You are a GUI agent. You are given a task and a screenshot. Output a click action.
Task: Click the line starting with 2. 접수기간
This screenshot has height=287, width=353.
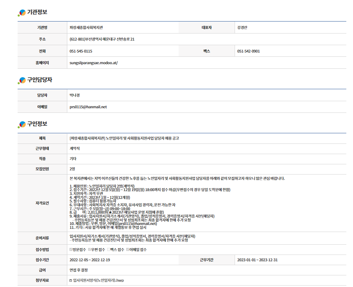[150, 190]
